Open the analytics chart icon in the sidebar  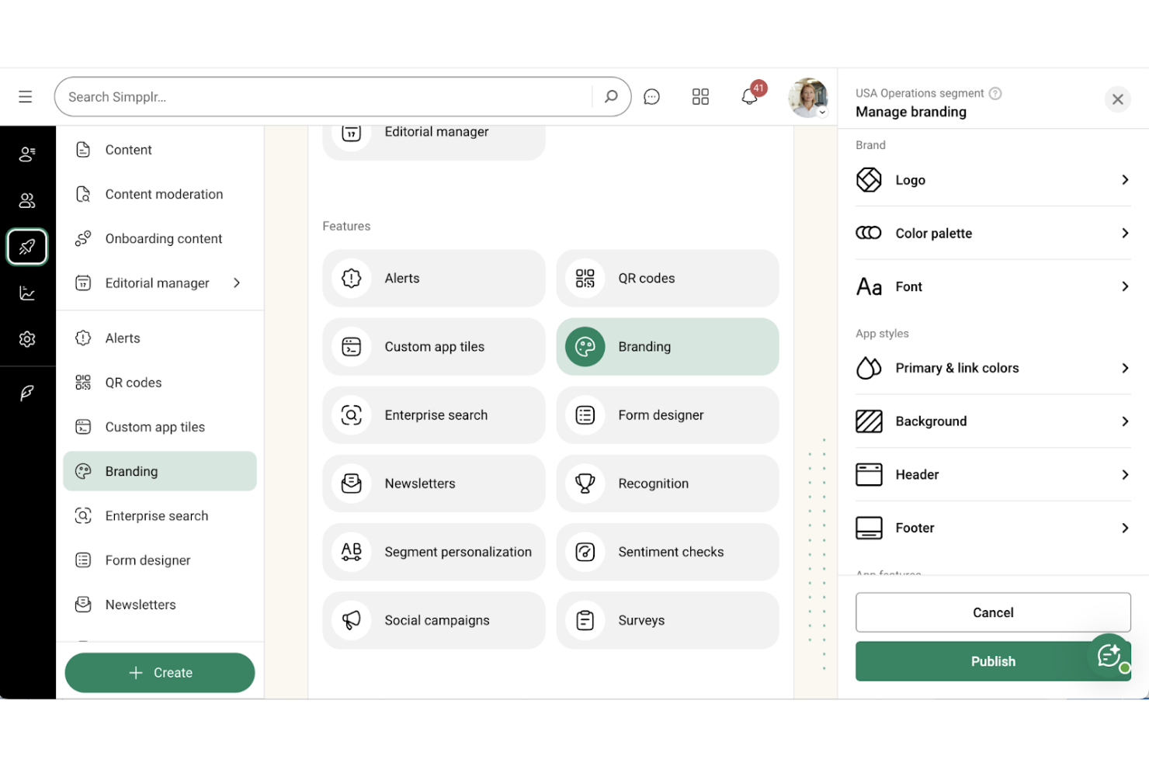point(27,293)
